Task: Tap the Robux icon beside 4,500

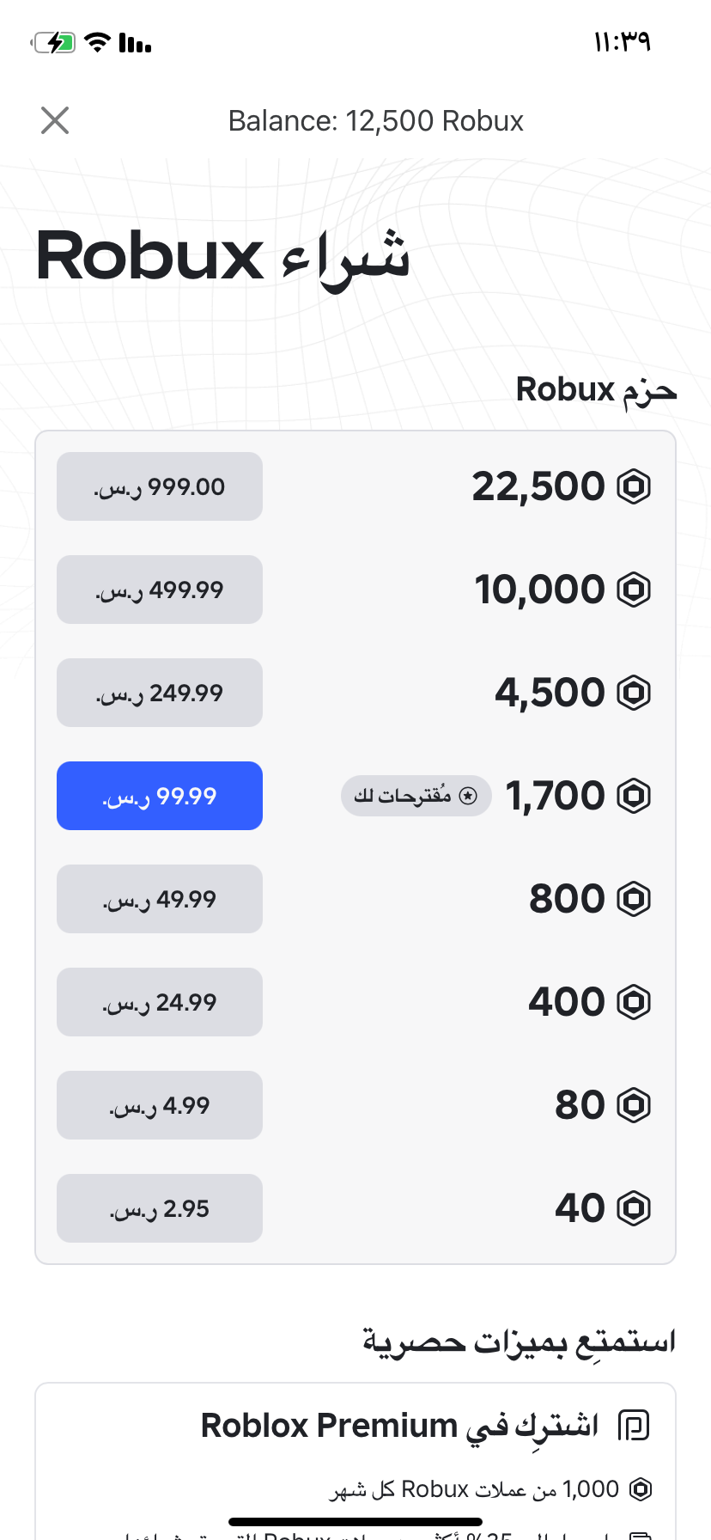Action: coord(634,693)
